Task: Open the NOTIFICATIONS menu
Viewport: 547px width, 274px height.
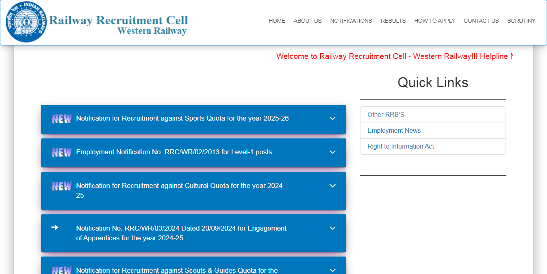Action: pos(351,21)
